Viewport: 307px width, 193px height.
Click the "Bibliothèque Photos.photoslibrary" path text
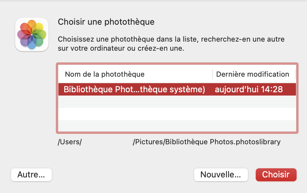click(x=223, y=142)
